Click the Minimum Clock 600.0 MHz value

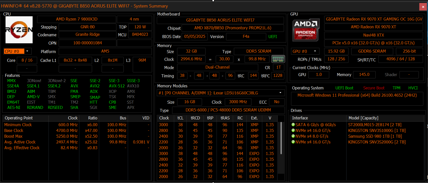click(68, 125)
